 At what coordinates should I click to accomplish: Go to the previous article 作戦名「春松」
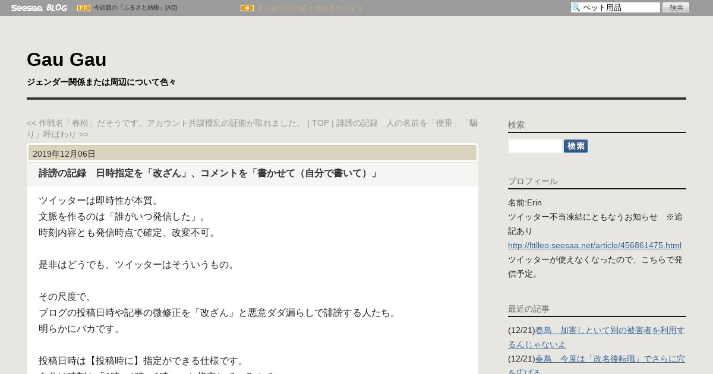pyautogui.click(x=165, y=123)
